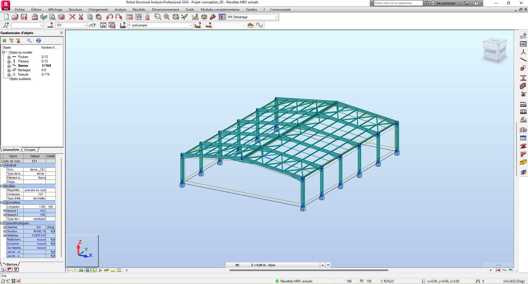
Task: Click the Jarret - or... property link
Action: pos(15,252)
